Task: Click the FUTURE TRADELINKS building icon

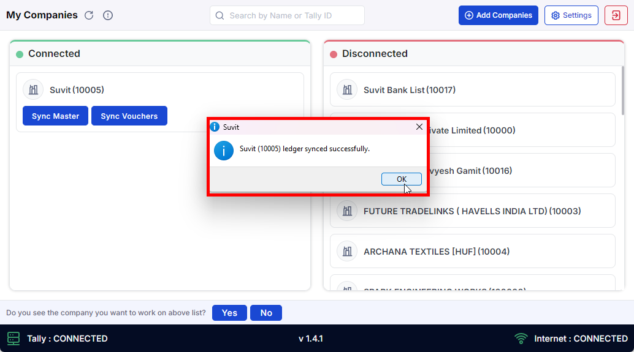Action: pos(347,211)
